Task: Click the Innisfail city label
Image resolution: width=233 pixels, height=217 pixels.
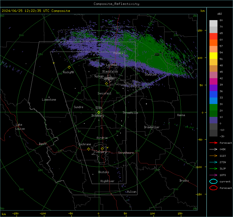Action: (104, 93)
